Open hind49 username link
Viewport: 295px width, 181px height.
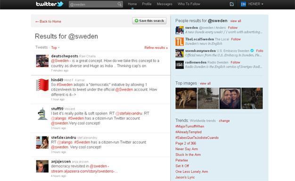[57, 80]
